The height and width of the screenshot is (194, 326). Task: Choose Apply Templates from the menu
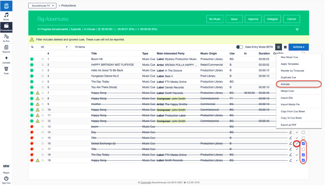pos(290,64)
